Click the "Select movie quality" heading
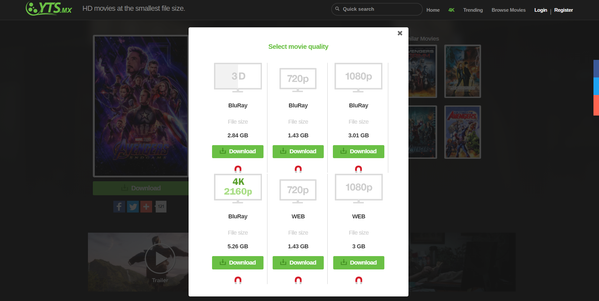This screenshot has width=599, height=301. [298, 47]
